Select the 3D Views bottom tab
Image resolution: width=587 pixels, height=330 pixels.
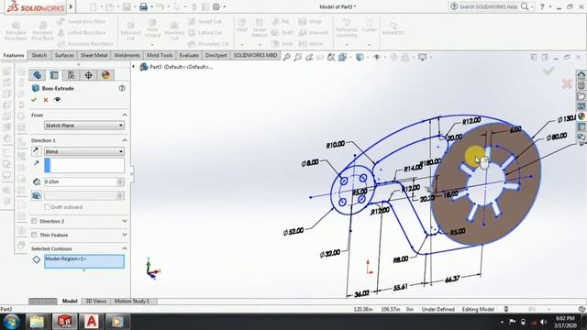(x=95, y=302)
